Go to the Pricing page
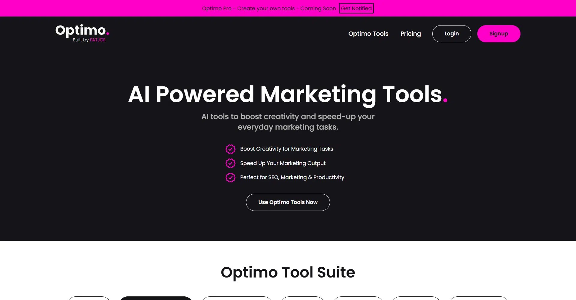The image size is (576, 300). pos(410,34)
